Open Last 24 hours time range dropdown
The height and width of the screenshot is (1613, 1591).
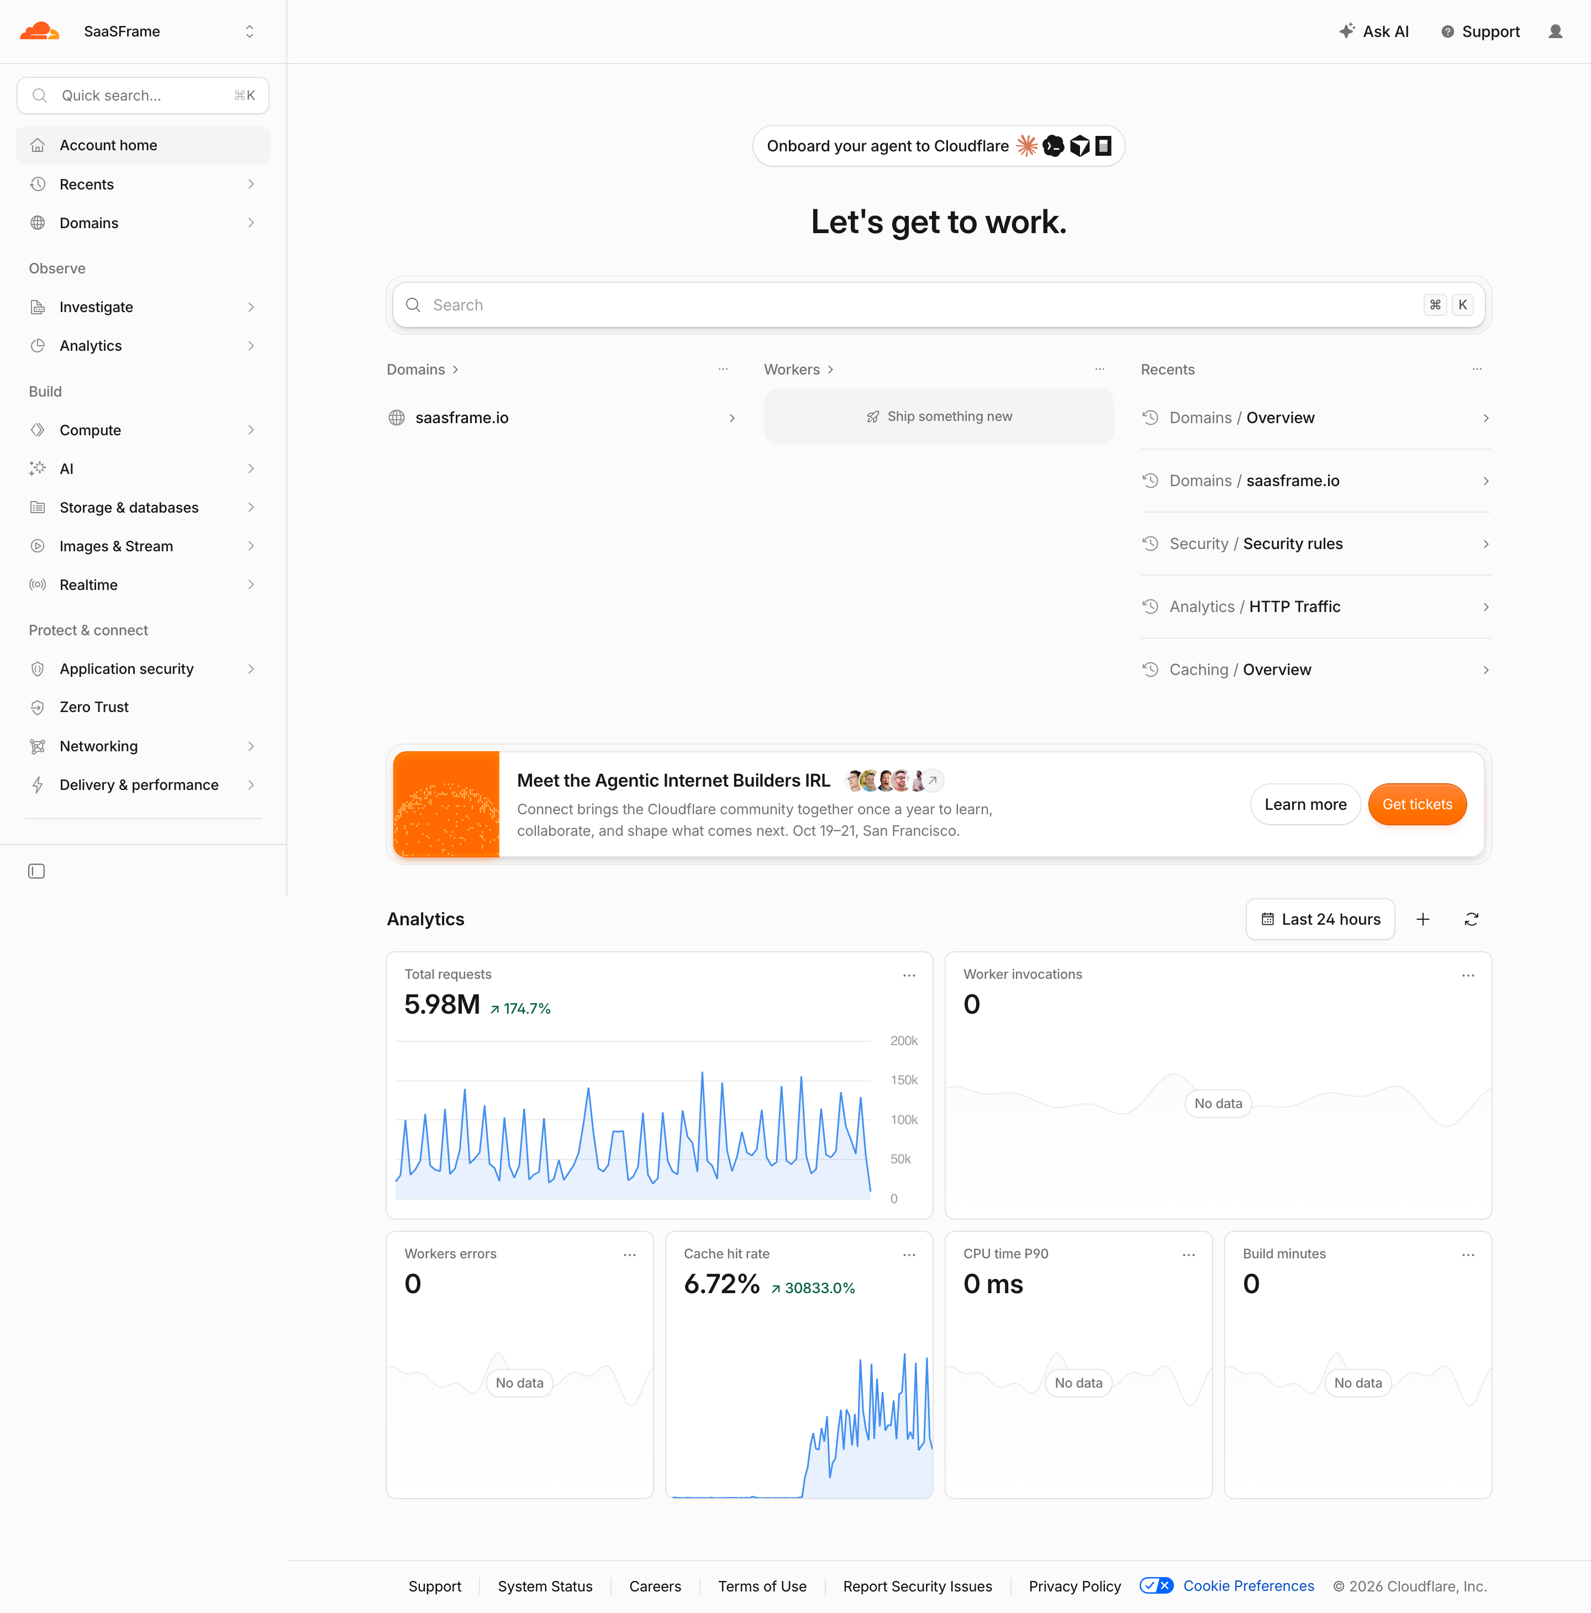1320,919
